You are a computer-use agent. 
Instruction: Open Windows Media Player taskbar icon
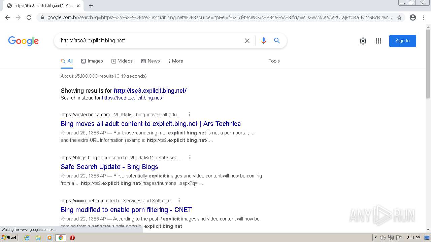(49, 238)
